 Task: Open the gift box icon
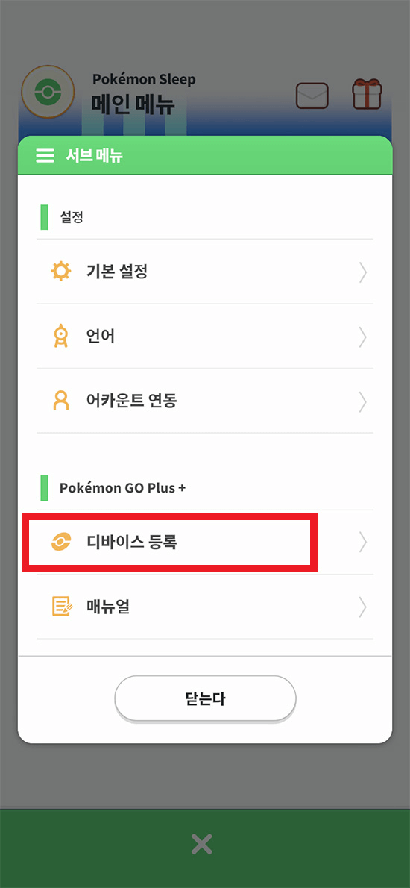[367, 95]
